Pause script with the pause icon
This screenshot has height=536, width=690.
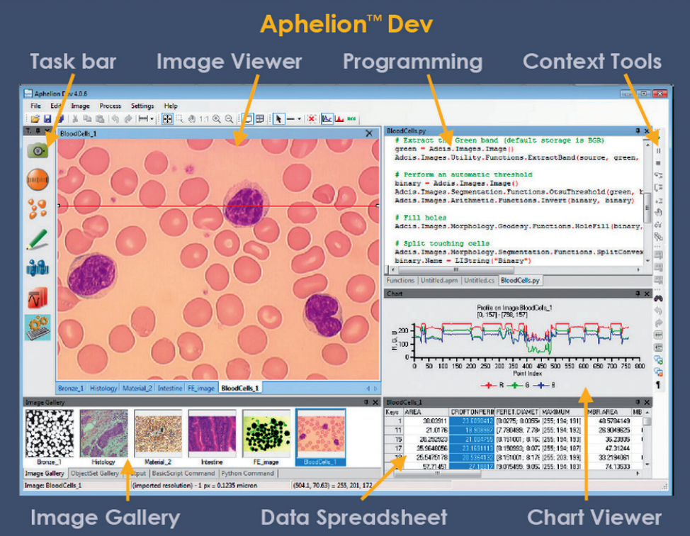pos(659,151)
